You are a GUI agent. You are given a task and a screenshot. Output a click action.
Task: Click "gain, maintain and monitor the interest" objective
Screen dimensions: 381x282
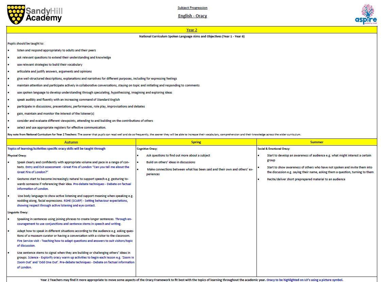55,113
